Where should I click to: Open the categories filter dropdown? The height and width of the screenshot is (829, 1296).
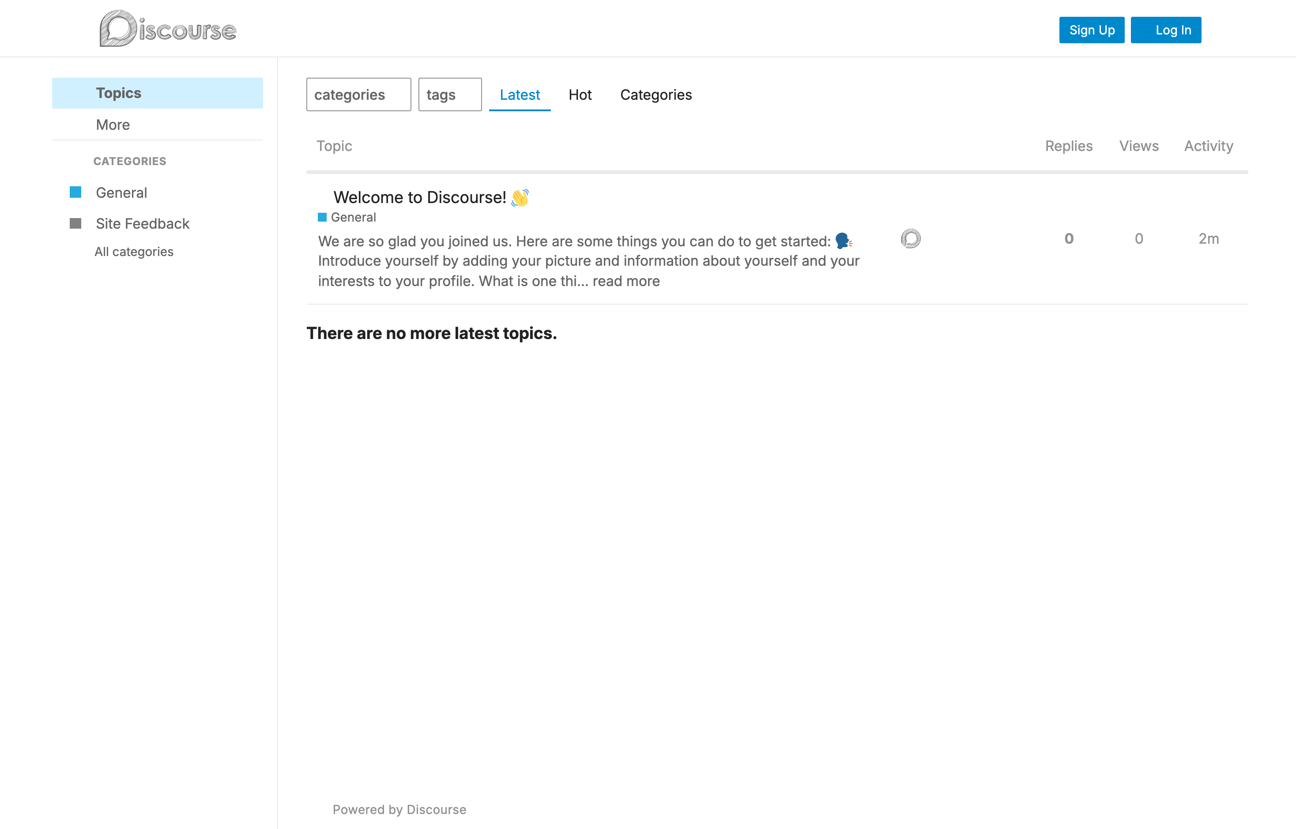[x=358, y=95]
